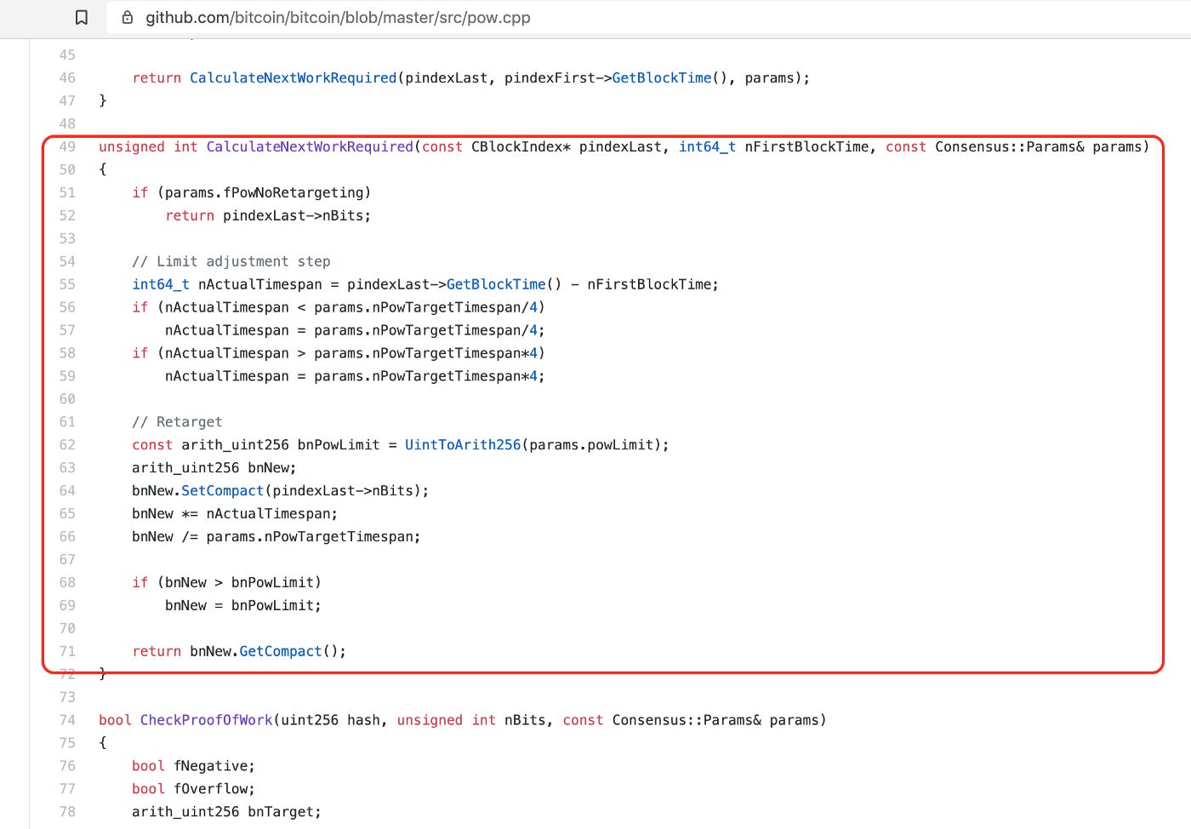Select line number 62 in the gutter
Viewport: 1191px width, 829px height.
click(67, 444)
